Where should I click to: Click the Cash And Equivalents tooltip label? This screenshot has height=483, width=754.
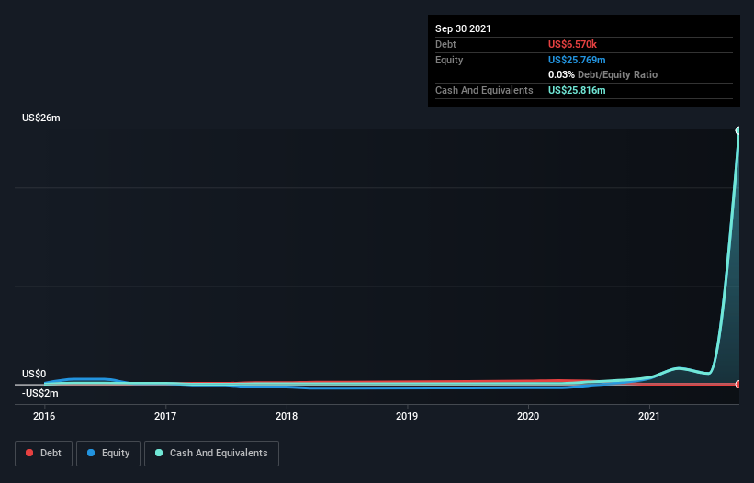point(484,90)
